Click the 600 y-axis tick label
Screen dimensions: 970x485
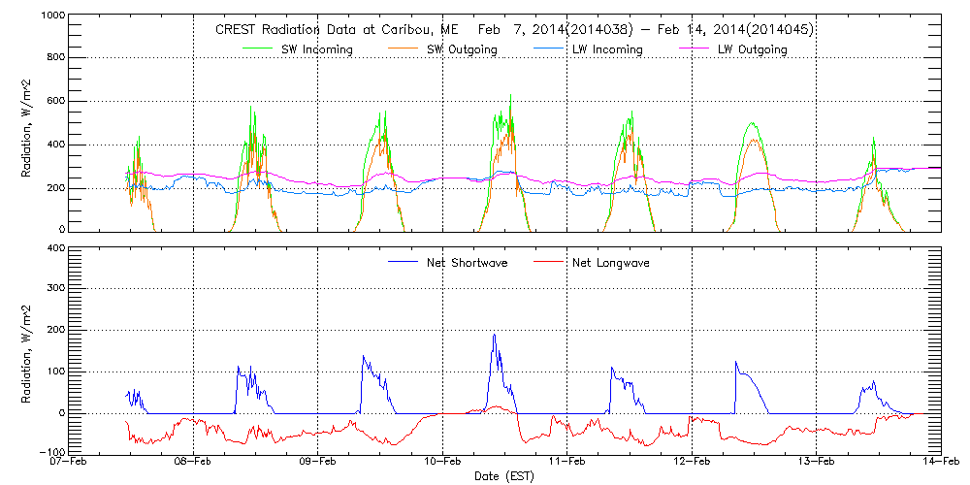[x=52, y=102]
